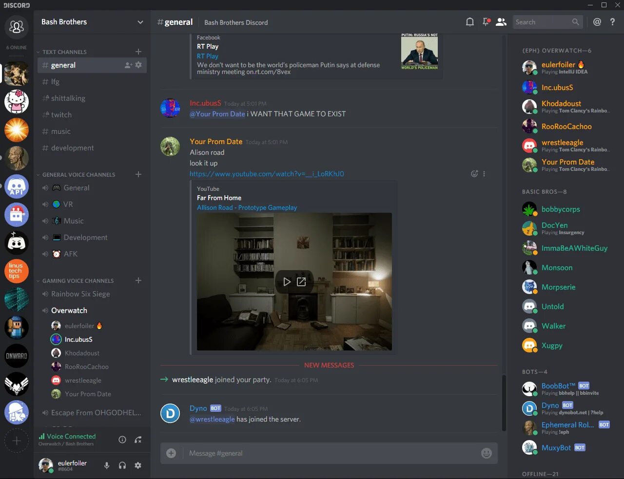Switch to the music text channel

(x=92, y=131)
